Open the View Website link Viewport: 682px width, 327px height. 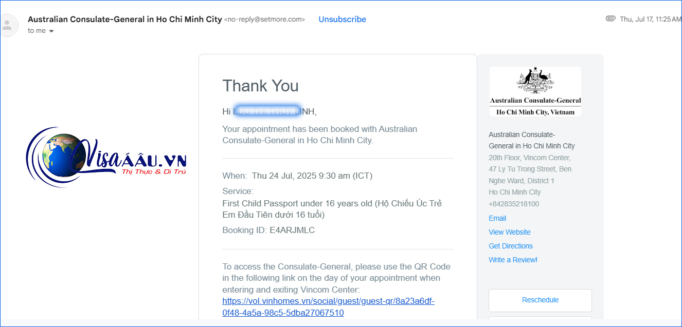(509, 232)
